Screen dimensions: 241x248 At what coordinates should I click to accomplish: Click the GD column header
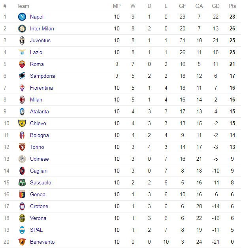(216, 6)
